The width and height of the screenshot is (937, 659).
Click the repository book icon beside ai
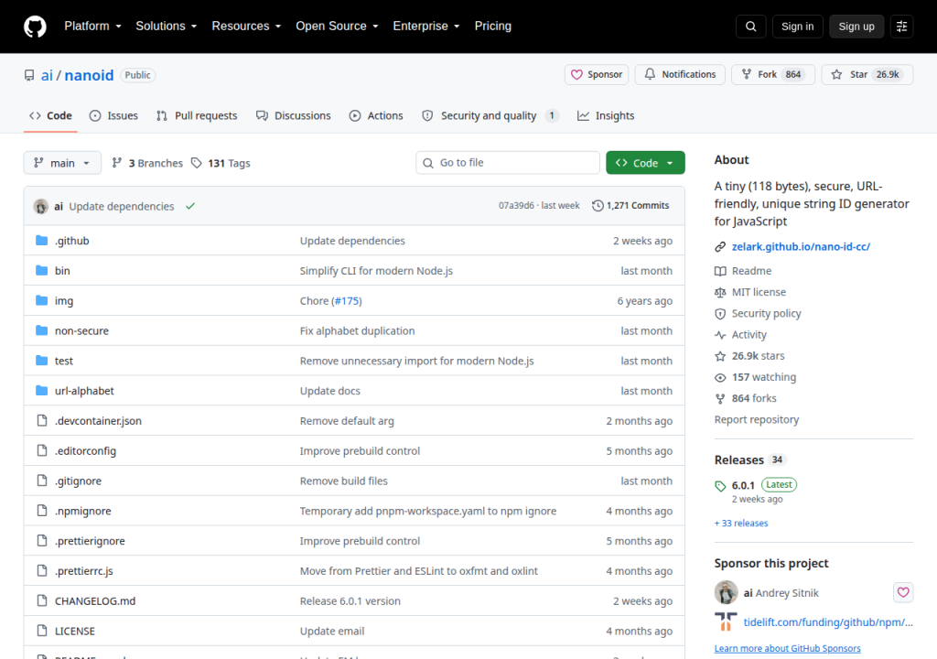(x=29, y=75)
